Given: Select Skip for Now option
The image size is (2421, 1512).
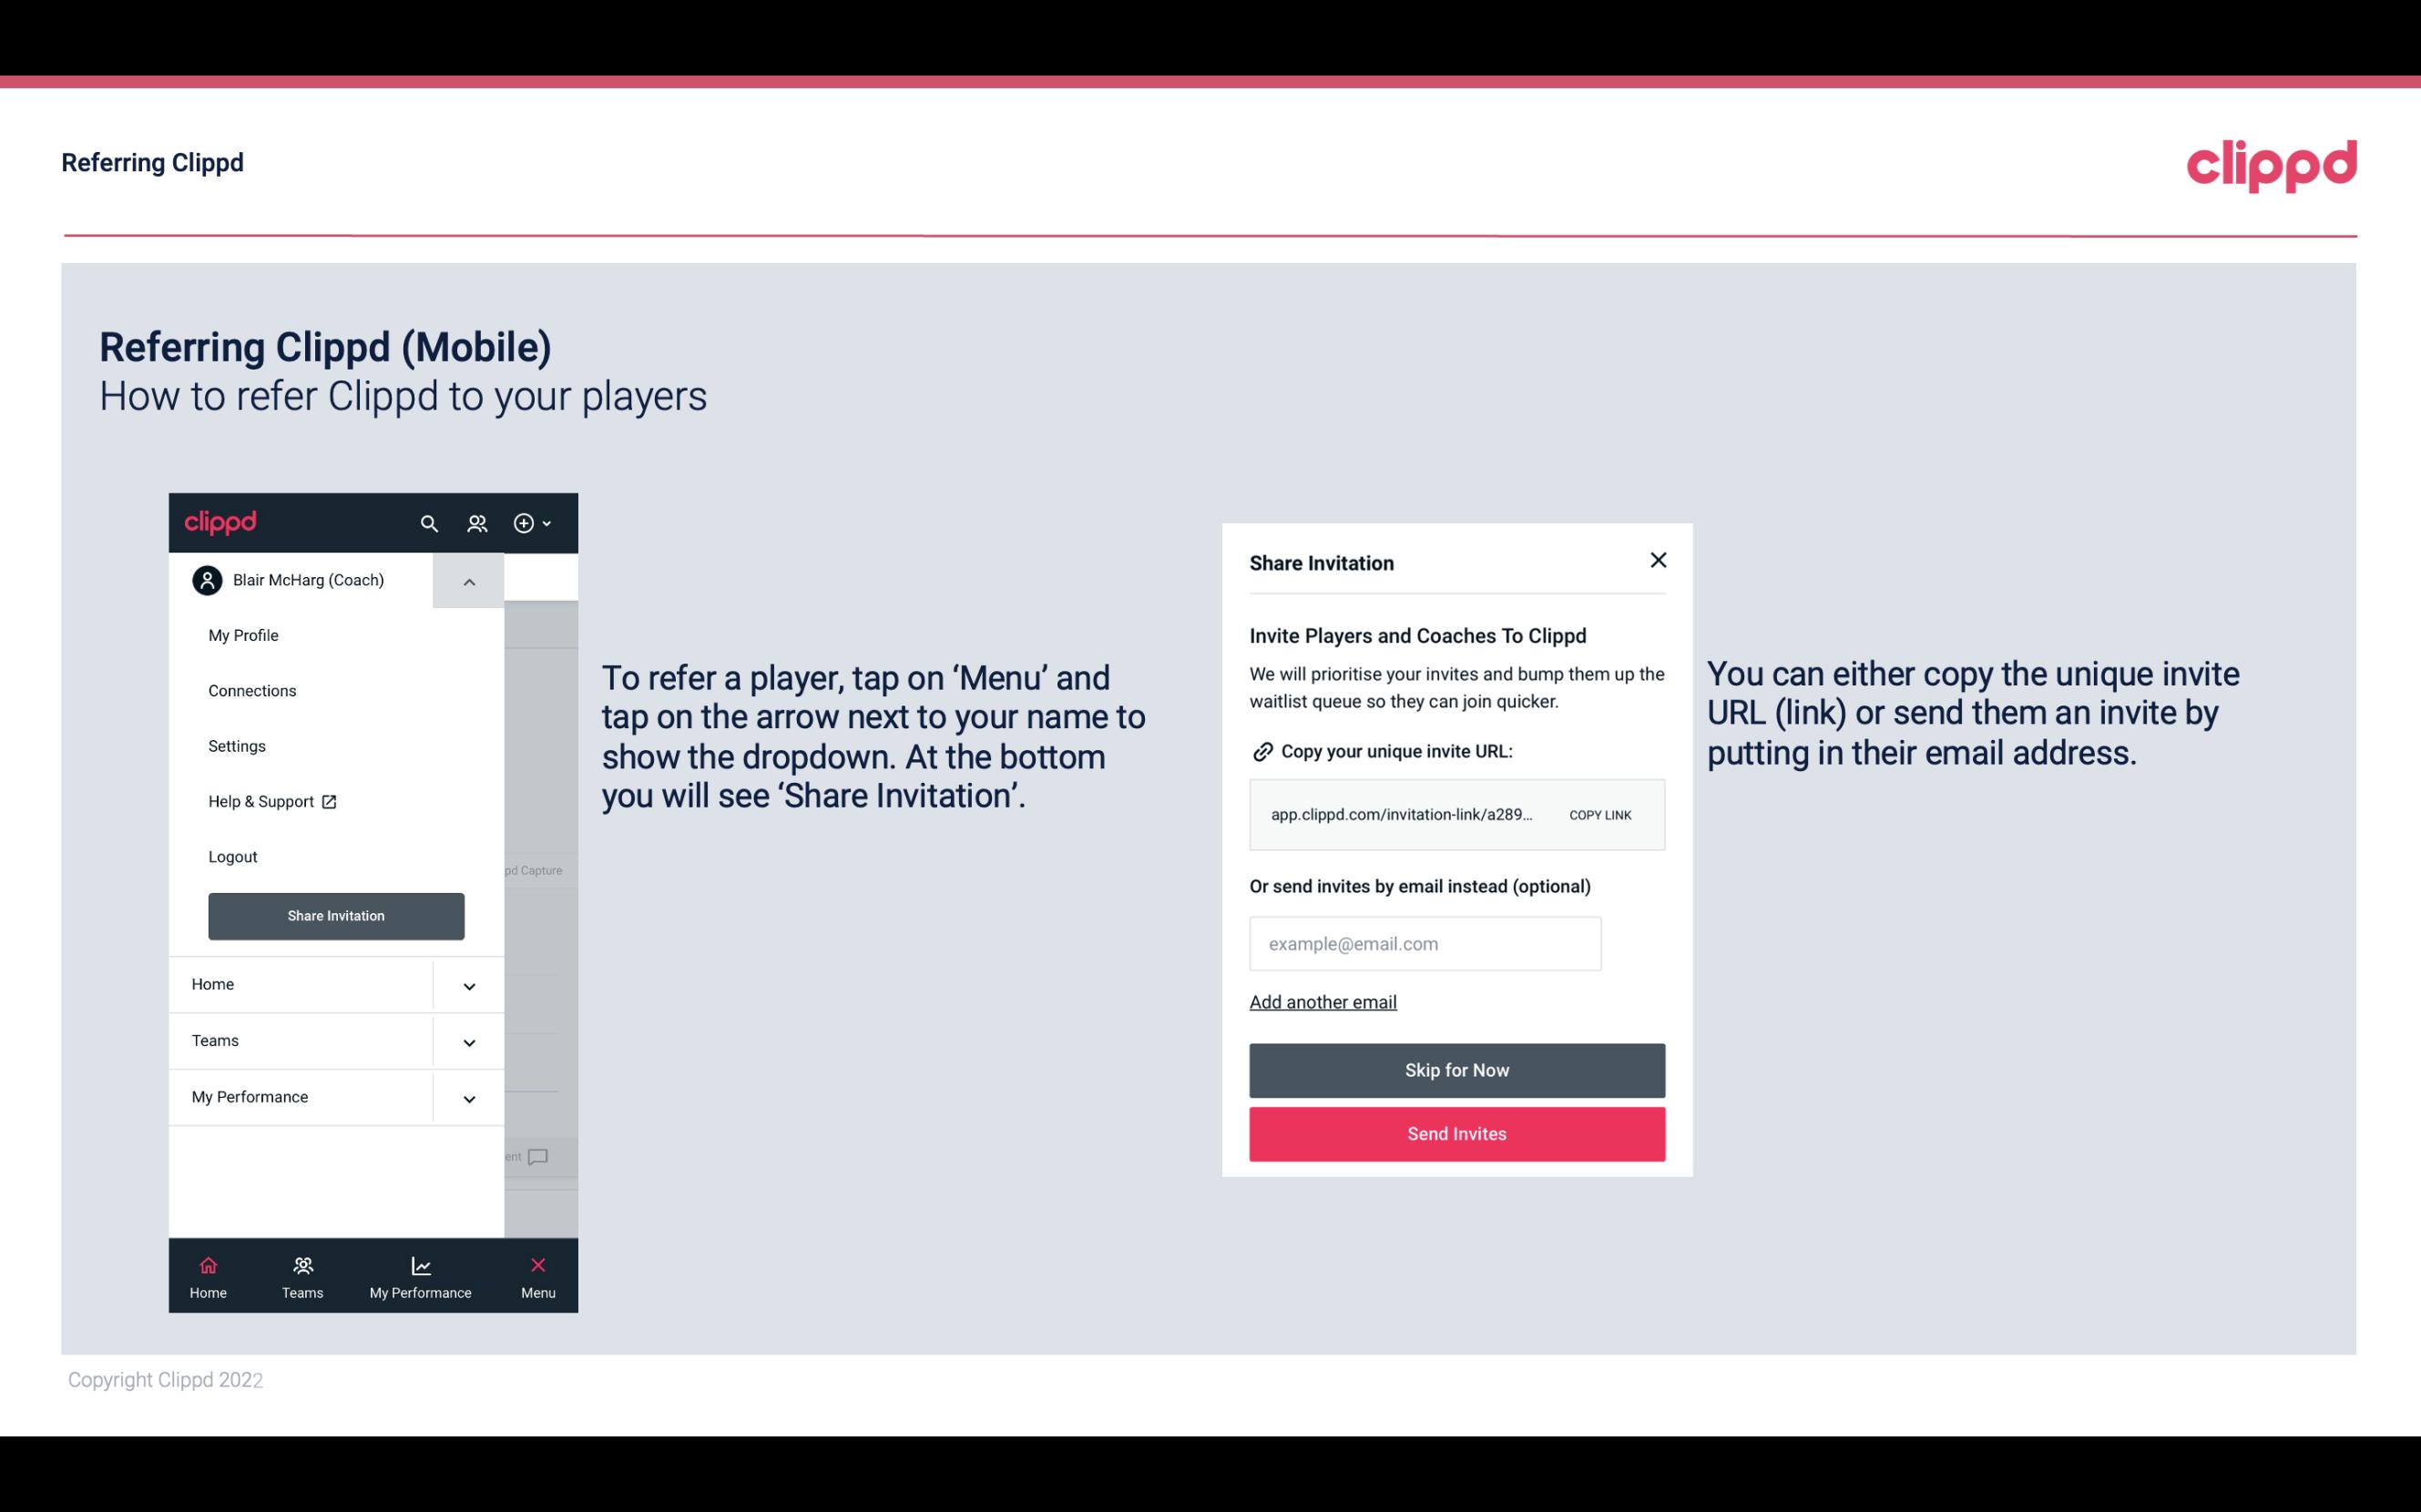Looking at the screenshot, I should (1457, 1068).
